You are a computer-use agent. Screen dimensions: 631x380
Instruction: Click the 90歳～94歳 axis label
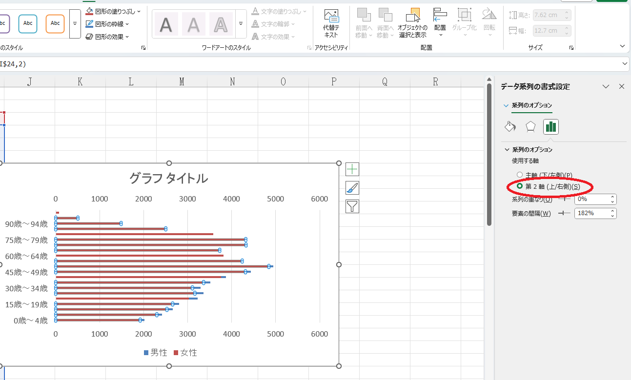pos(26,224)
